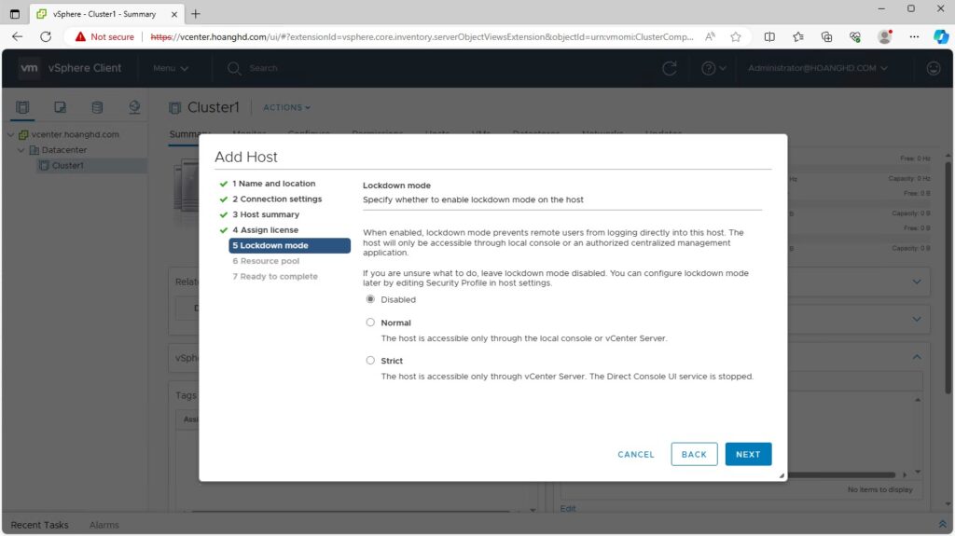Select Datacenter in the inventory tree
This screenshot has width=955, height=536.
(x=64, y=150)
